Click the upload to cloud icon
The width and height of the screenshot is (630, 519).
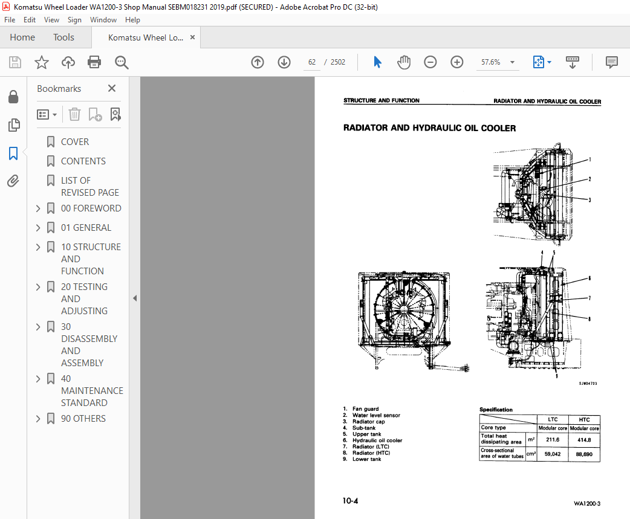pyautogui.click(x=68, y=62)
